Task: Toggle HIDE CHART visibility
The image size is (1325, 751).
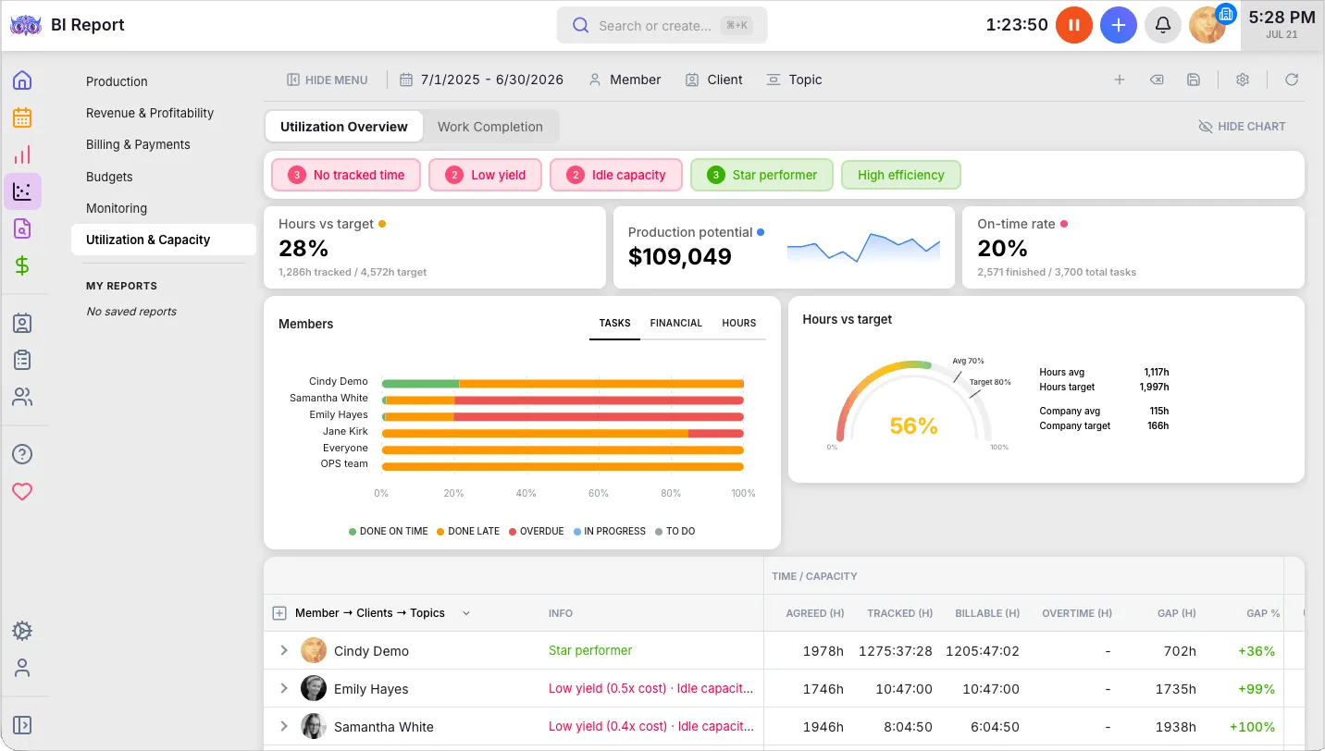Action: pyautogui.click(x=1242, y=127)
